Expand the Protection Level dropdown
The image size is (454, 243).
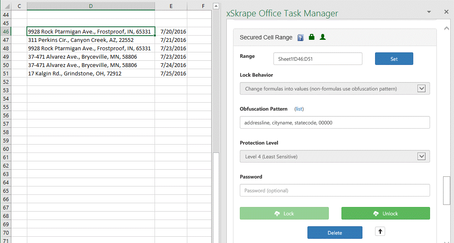421,156
